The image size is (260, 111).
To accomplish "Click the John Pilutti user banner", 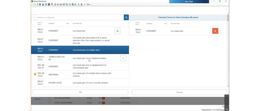I will click(189, 2).
